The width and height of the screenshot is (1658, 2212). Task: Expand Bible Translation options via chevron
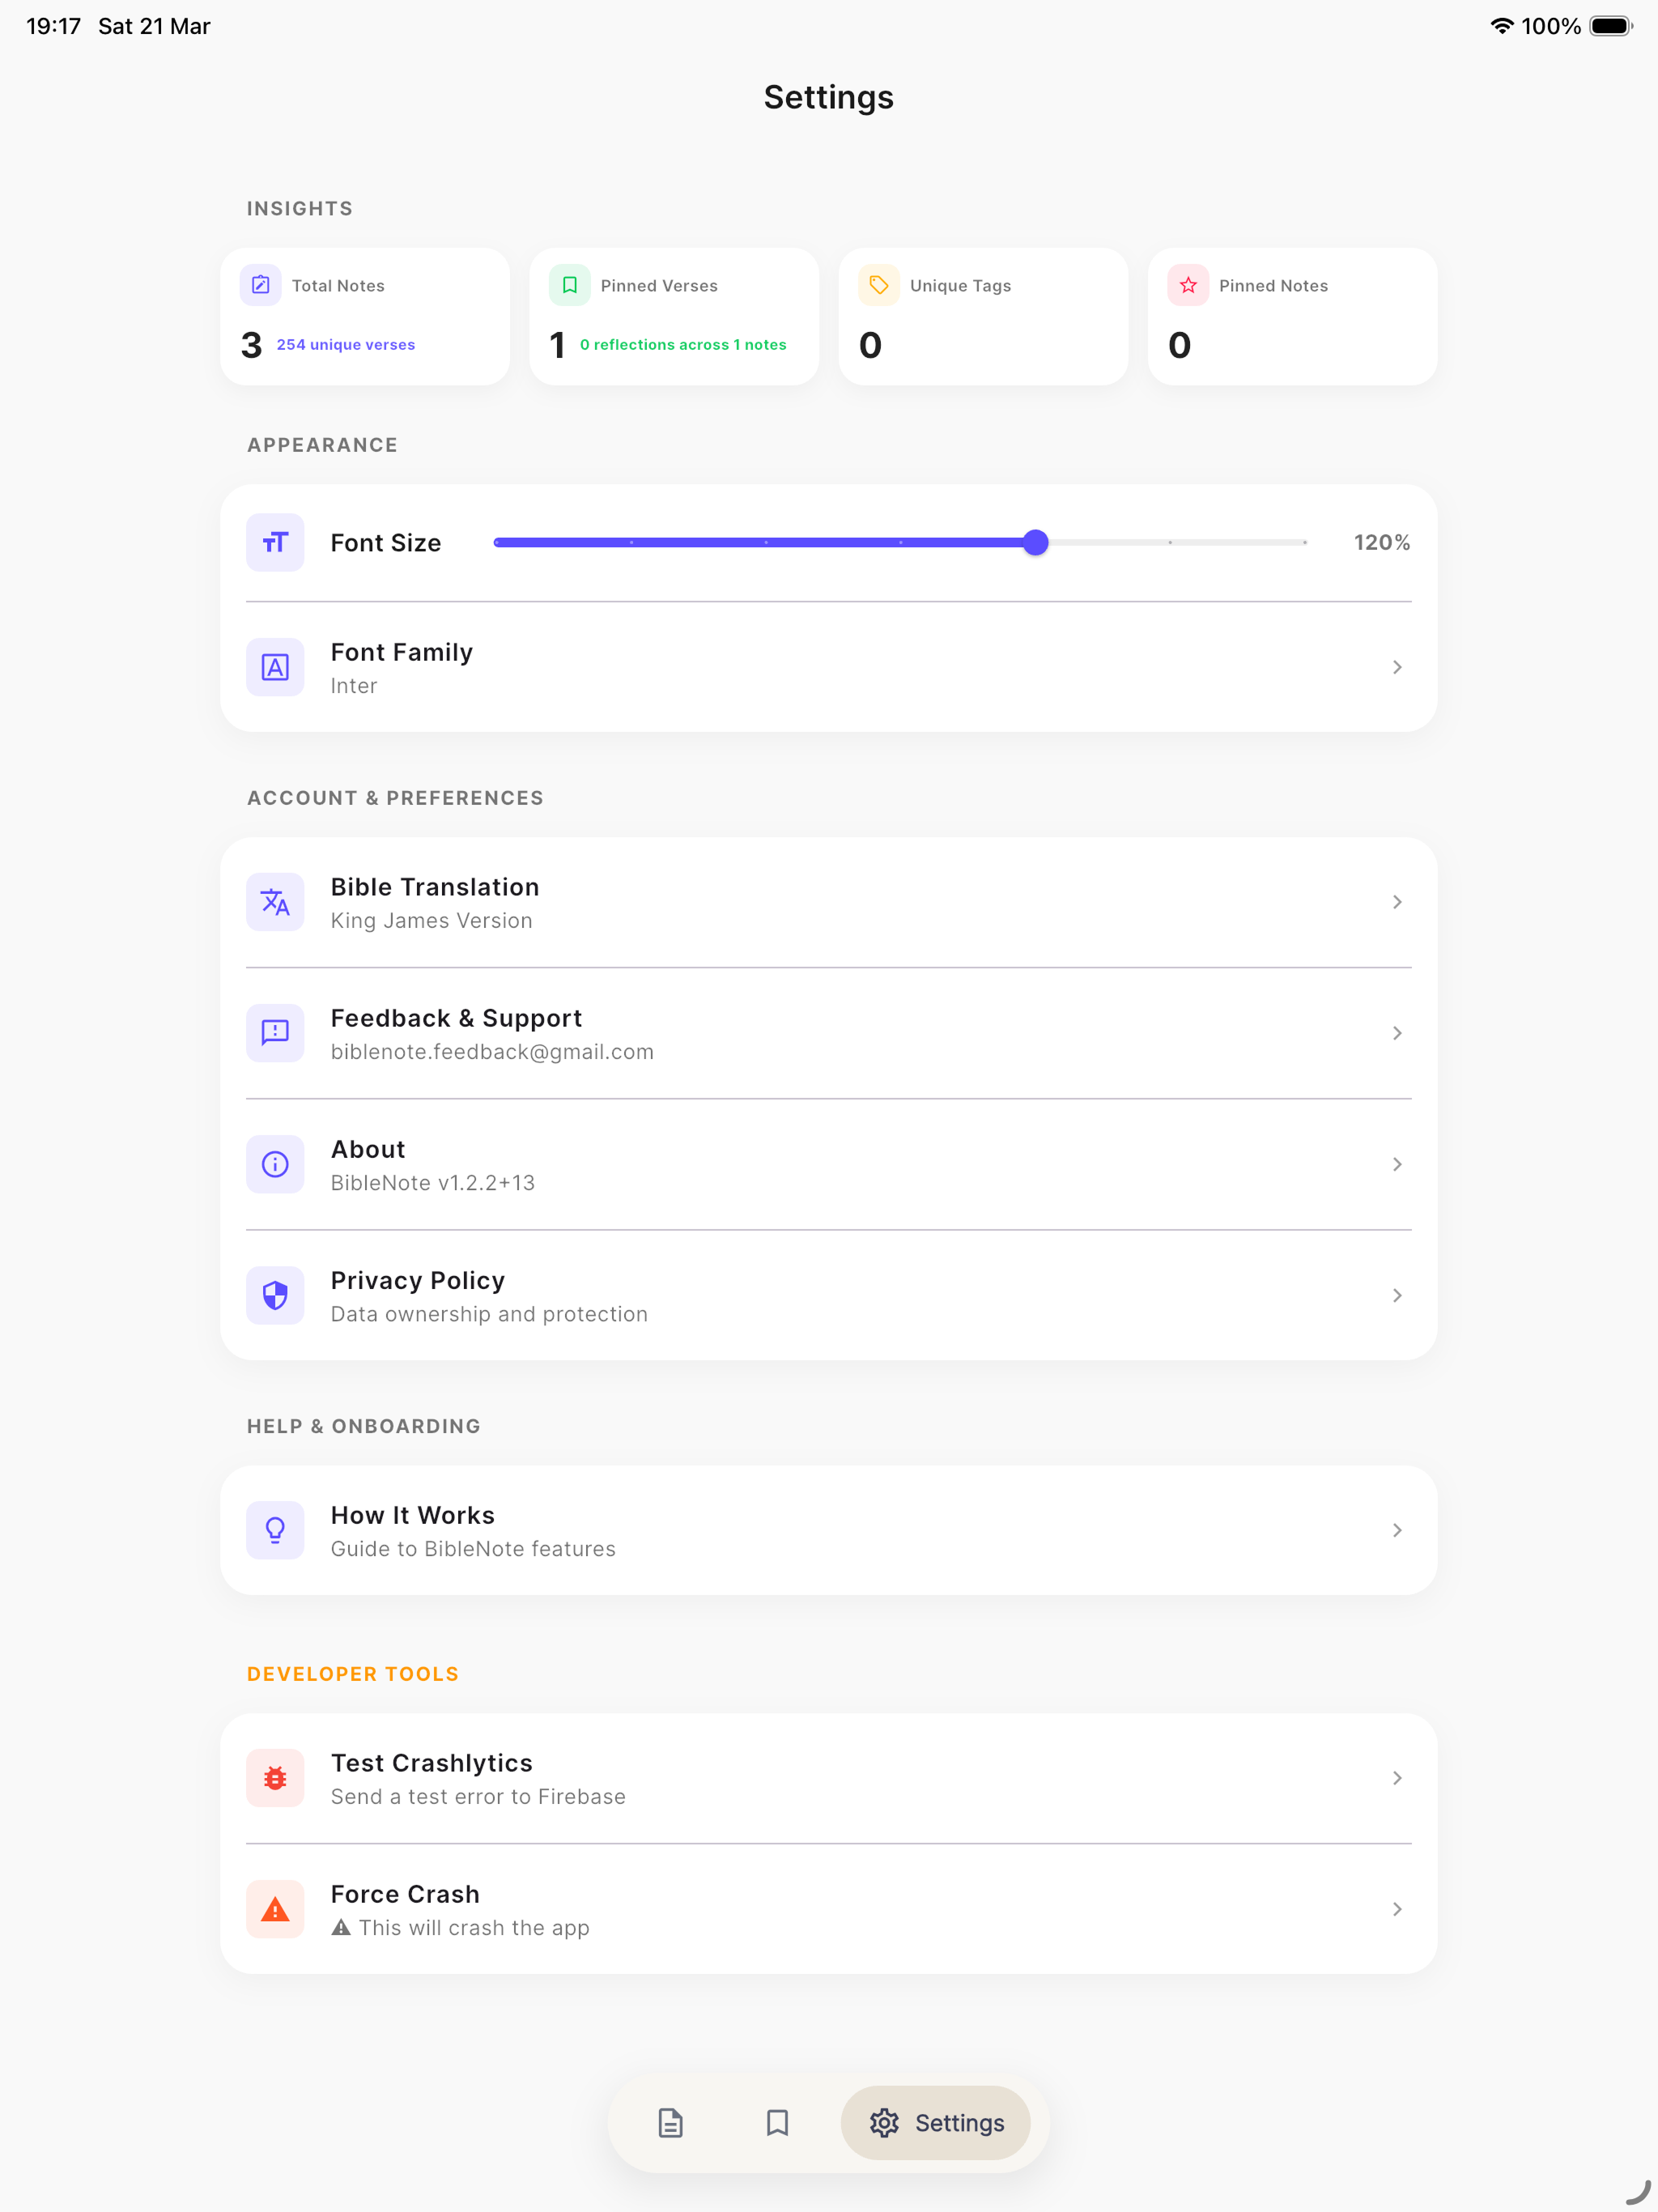pos(1397,902)
